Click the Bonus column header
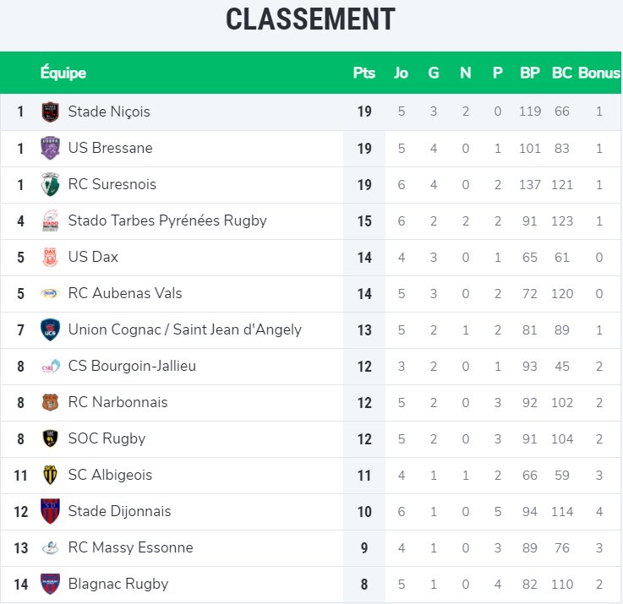 click(x=599, y=73)
